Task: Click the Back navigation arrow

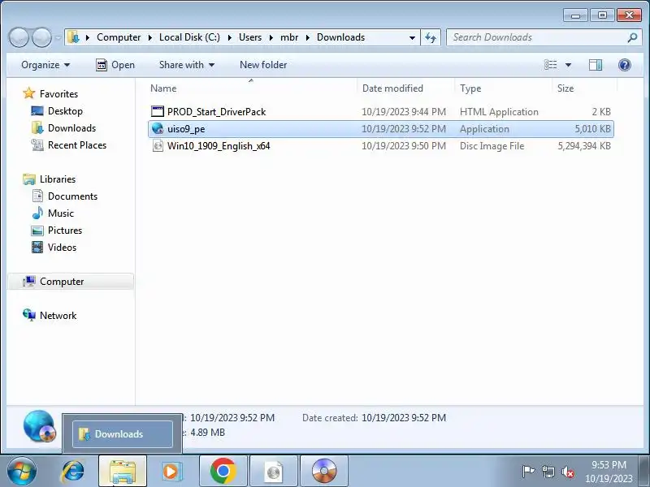Action: point(19,37)
